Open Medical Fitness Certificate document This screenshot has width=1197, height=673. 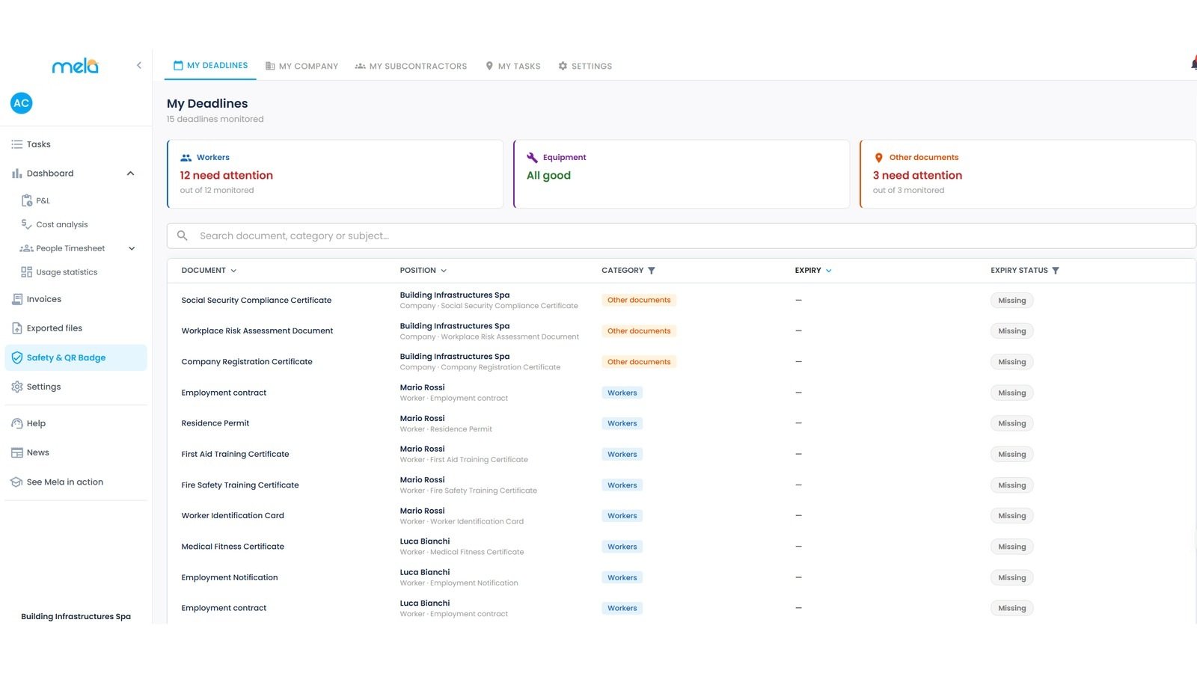click(233, 547)
